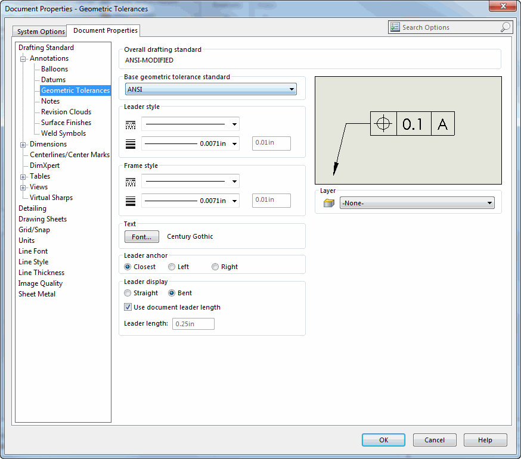Image resolution: width=521 pixels, height=459 pixels.
Task: Open Base geometric tolerance standard dropdown
Action: [x=210, y=89]
